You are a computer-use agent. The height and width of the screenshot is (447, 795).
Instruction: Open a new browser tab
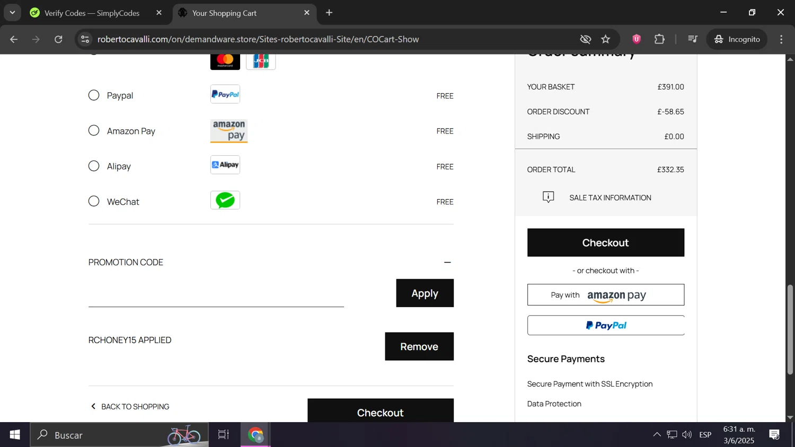pyautogui.click(x=329, y=13)
